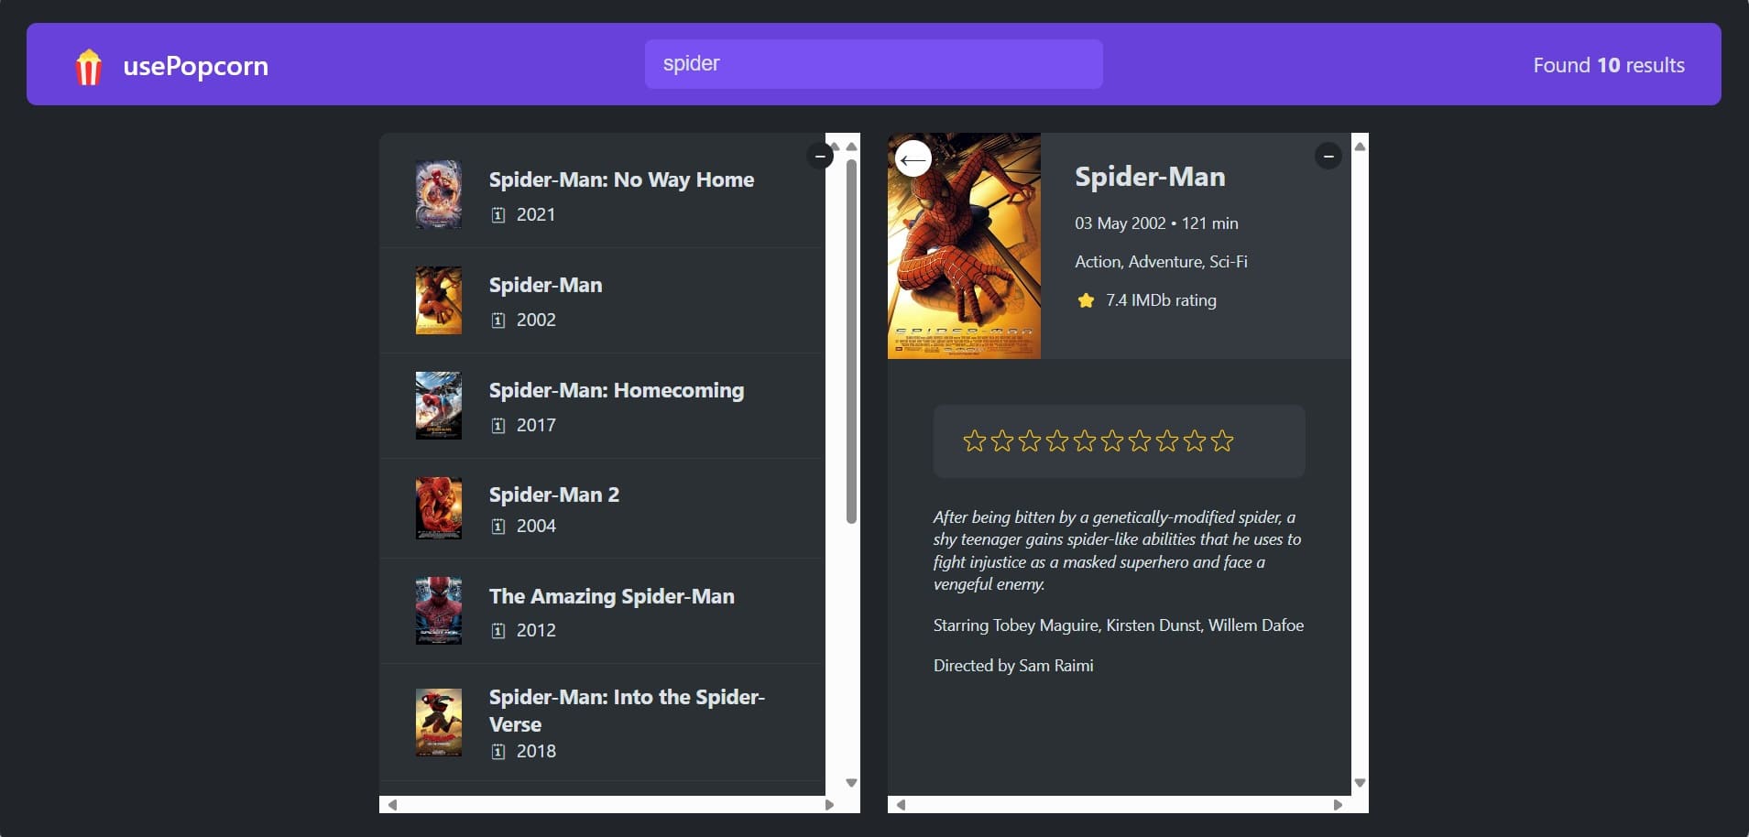Rate the movie 1 star
Image resolution: width=1749 pixels, height=837 pixels.
point(975,441)
